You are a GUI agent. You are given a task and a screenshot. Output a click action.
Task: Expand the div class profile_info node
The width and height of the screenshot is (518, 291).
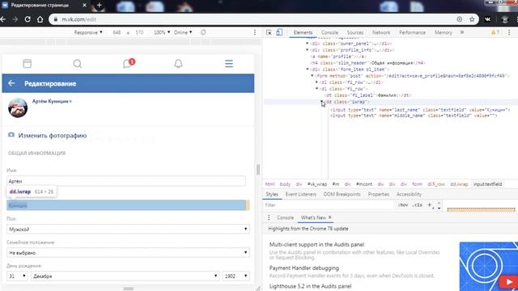click(x=308, y=50)
